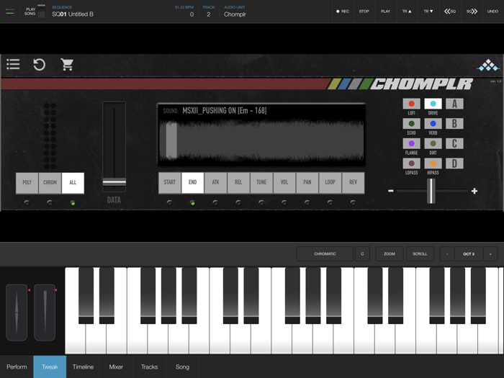504x378 pixels.
Task: Toggle the HIPASS orange filter button
Action: pyautogui.click(x=433, y=163)
